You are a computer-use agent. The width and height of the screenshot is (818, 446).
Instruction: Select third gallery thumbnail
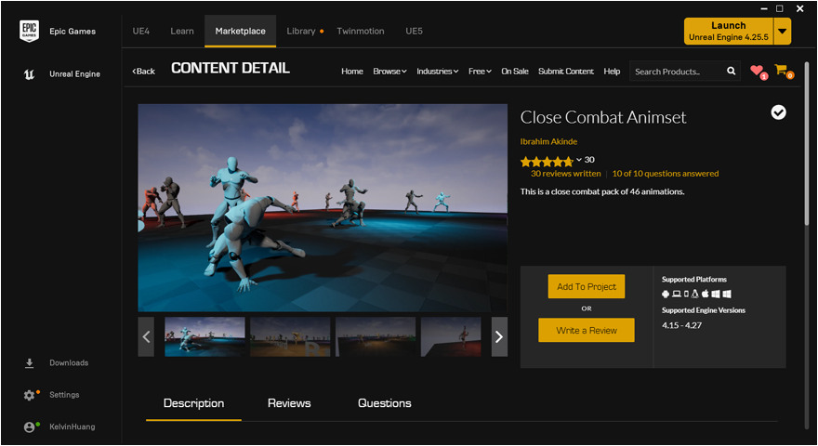(x=376, y=337)
